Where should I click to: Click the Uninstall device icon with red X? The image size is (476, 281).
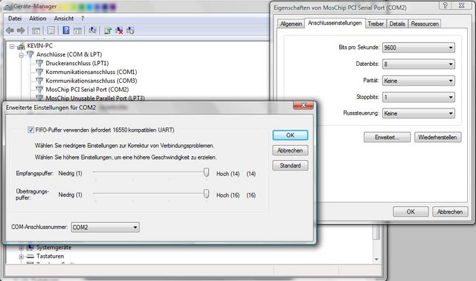(x=119, y=31)
